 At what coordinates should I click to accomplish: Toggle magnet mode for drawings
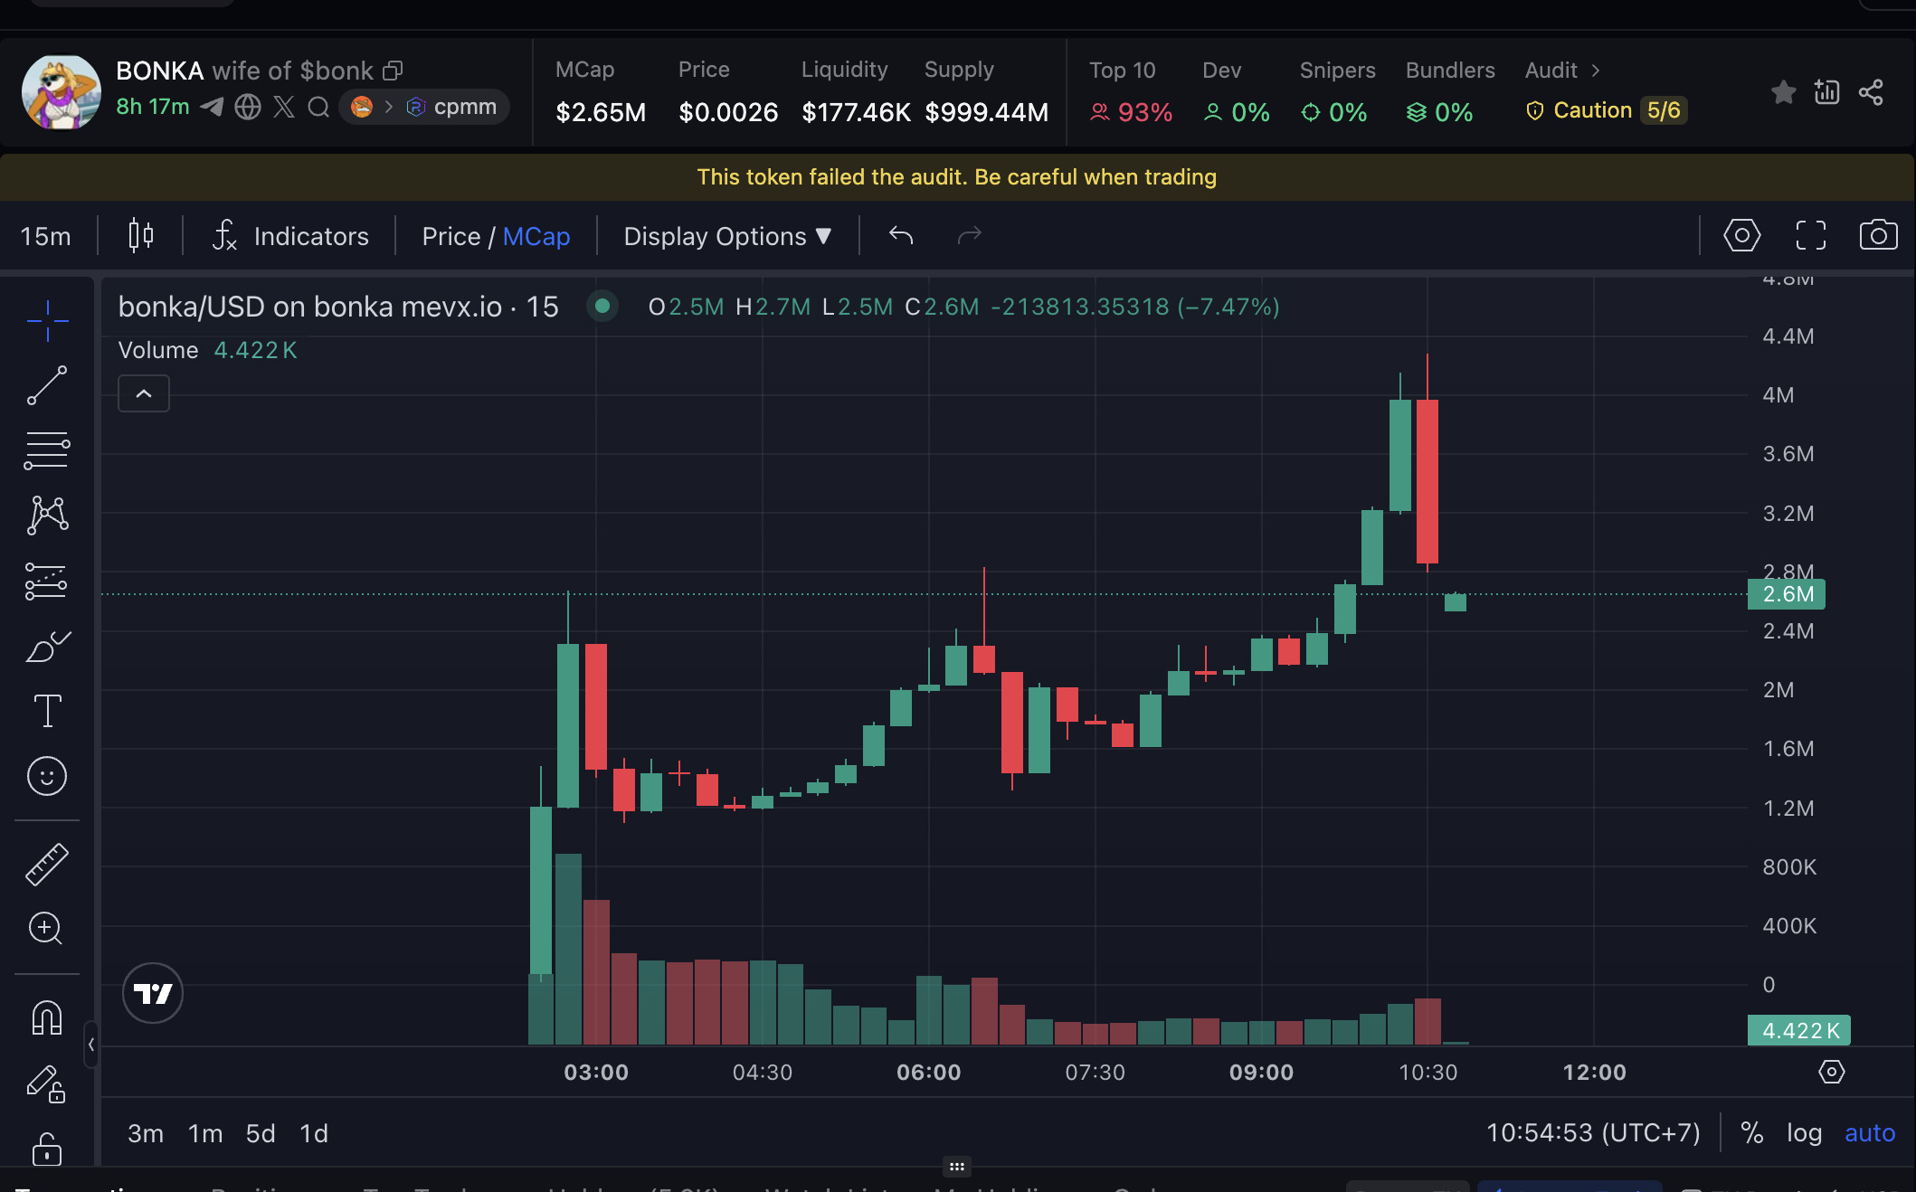[47, 1018]
